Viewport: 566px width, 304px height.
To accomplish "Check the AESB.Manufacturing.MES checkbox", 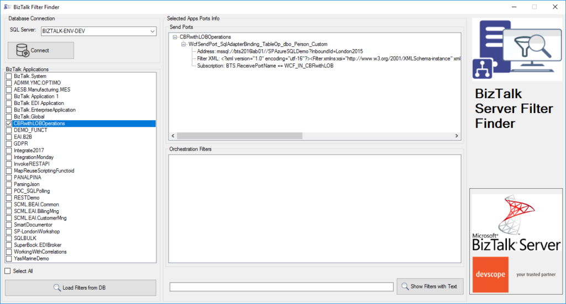I will tap(9, 90).
